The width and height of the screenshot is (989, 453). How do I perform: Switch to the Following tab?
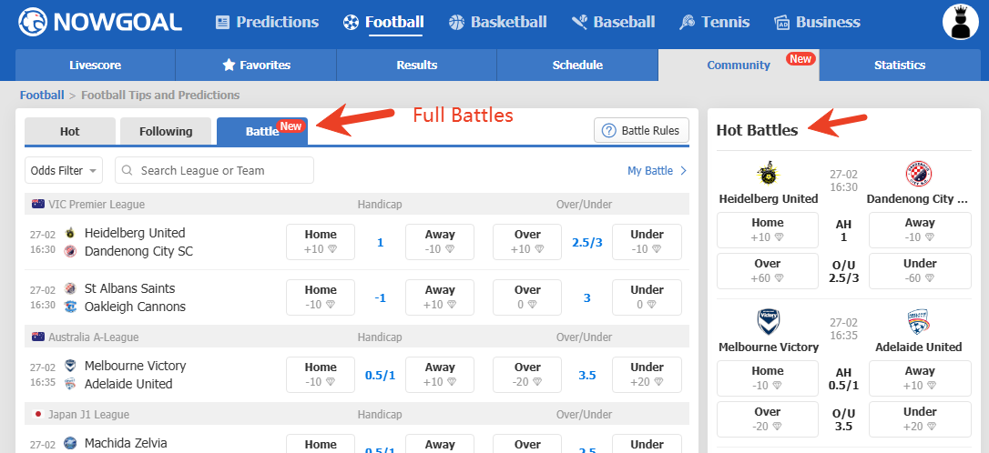tap(166, 132)
